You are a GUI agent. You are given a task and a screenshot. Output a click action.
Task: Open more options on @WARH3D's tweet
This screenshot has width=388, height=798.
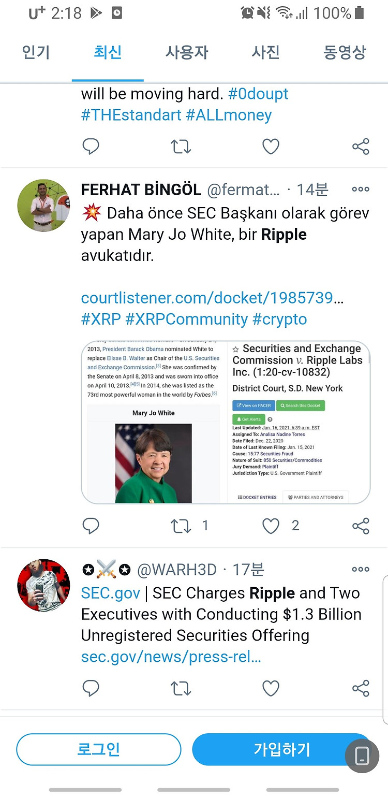(361, 569)
